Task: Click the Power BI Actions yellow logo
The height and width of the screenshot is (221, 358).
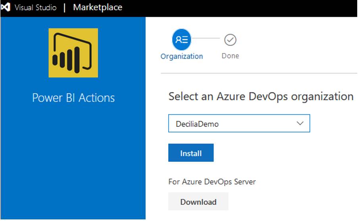Action: (x=73, y=53)
